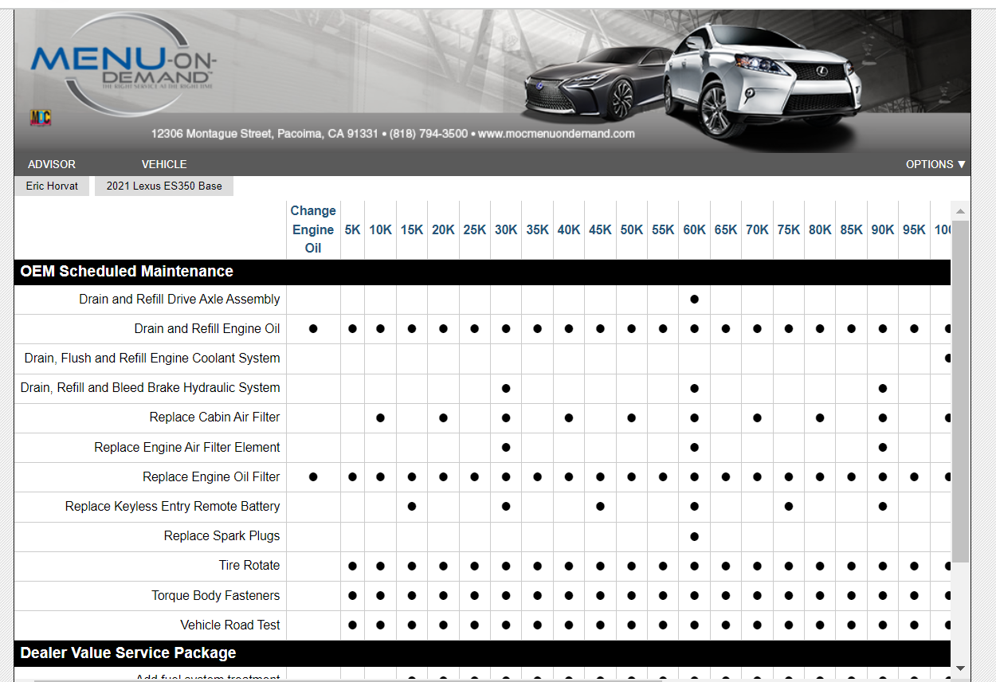Image resolution: width=996 pixels, height=682 pixels.
Task: Pick the 25K mileage column header
Action: [475, 229]
